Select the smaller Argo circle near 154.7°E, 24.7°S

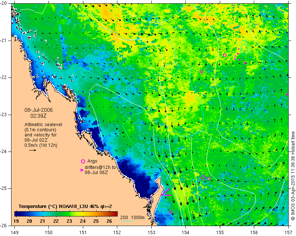point(209,178)
